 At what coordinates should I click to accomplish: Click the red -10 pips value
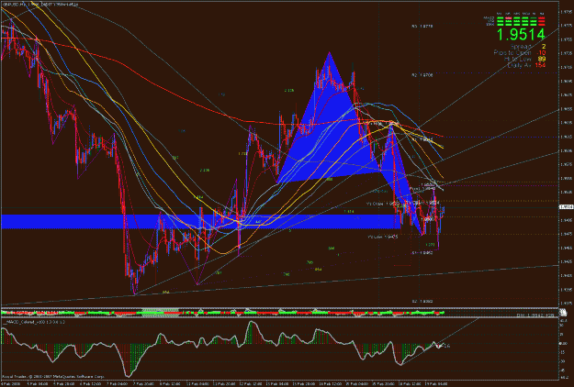541,53
